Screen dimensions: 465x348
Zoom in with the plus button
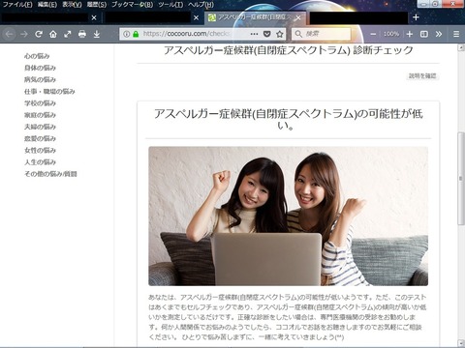click(410, 34)
